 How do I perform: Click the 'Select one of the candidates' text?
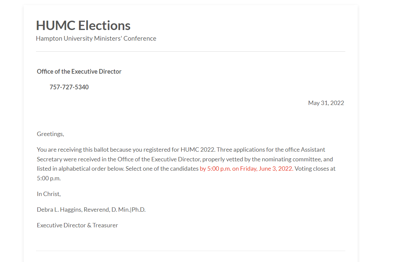click(162, 168)
